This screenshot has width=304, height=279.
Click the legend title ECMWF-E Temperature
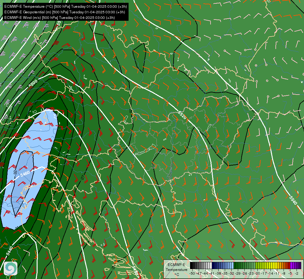point(177,267)
